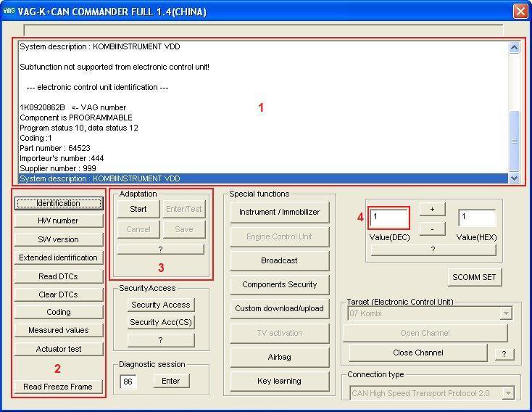Click Security Acc(CS) button

tap(161, 322)
